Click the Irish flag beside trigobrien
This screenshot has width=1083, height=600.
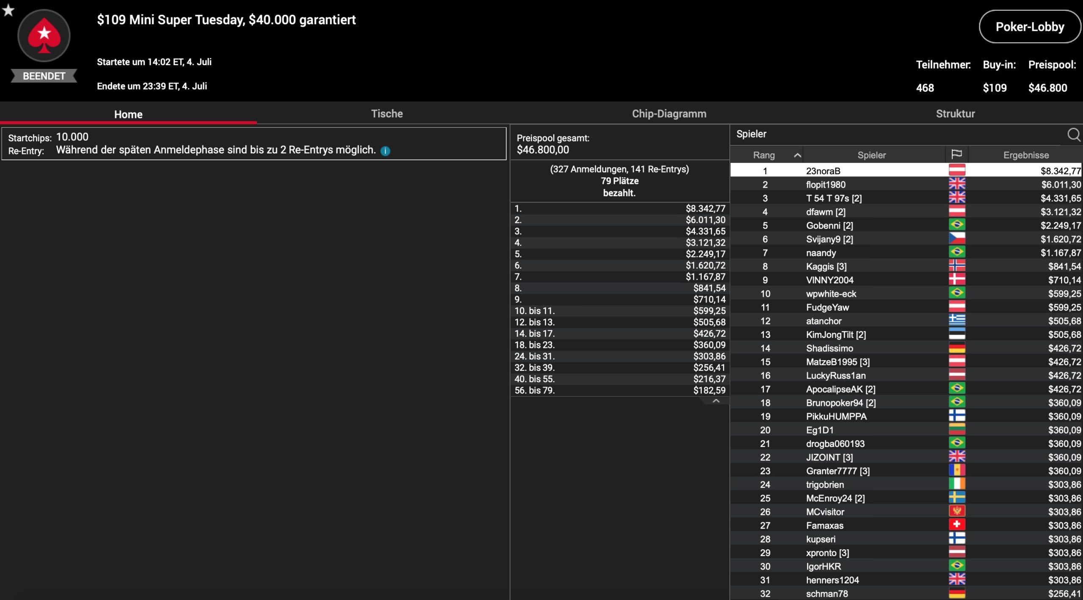pos(957,484)
